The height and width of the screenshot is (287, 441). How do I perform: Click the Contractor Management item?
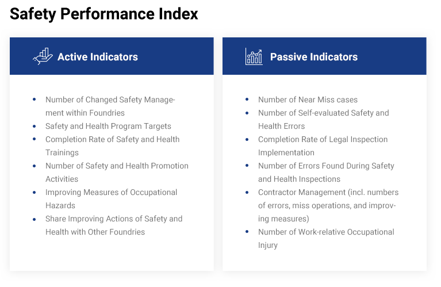328,205
